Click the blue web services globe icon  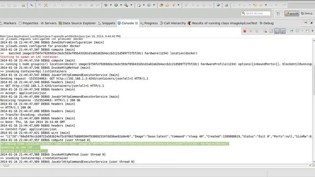[x=149, y=5]
